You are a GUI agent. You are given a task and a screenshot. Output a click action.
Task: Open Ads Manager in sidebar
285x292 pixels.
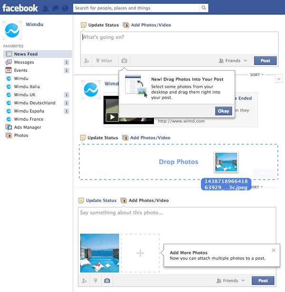[x=28, y=128]
